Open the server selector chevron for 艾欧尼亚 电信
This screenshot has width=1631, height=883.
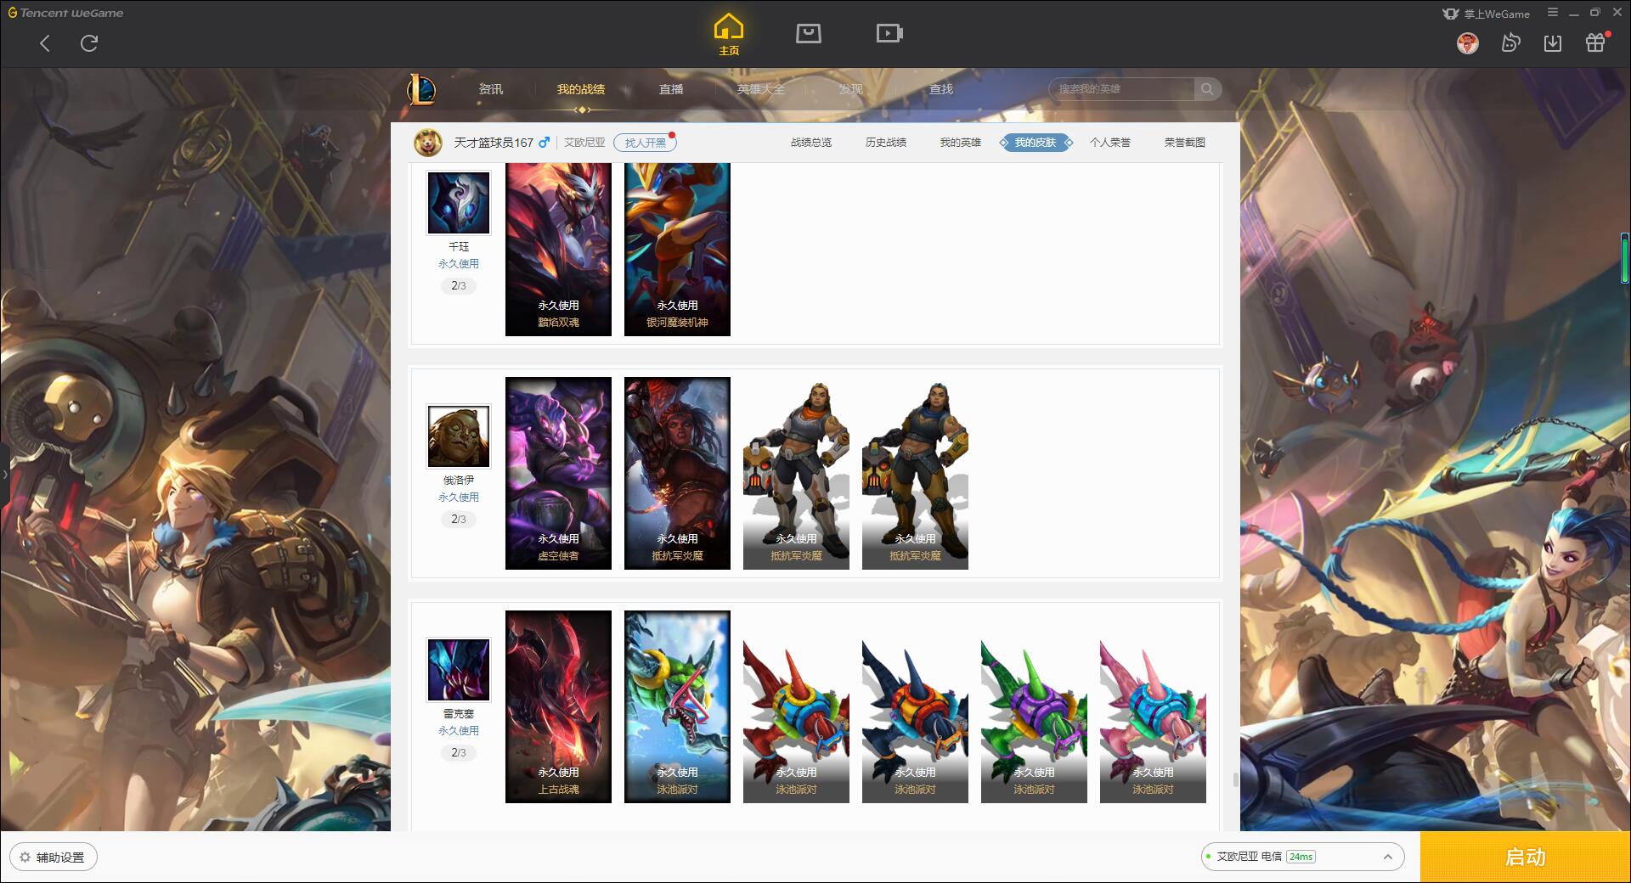click(x=1387, y=857)
